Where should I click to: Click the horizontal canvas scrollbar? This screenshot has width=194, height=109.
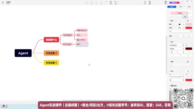pos(95,100)
